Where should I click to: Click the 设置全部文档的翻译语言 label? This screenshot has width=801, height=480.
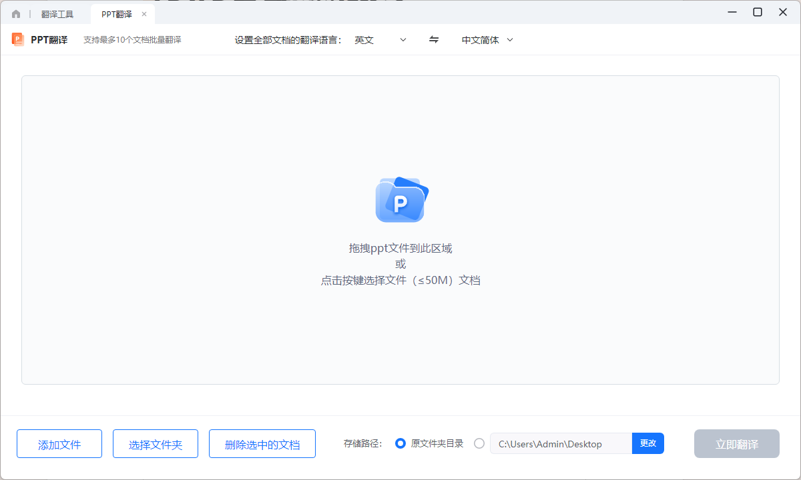(288, 40)
